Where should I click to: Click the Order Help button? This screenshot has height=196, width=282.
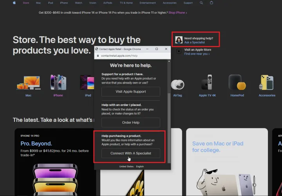[131, 123]
